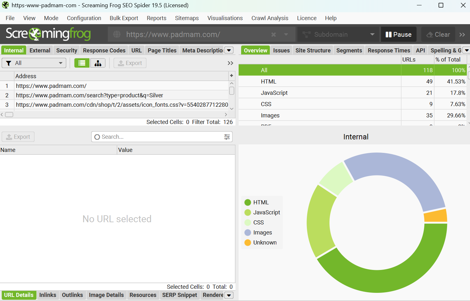Clear the URL field with X icon

tap(274, 35)
